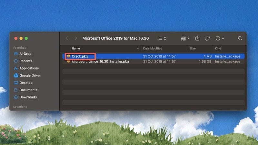
Task: Click the Search magnifier icon
Action: pyautogui.click(x=240, y=38)
